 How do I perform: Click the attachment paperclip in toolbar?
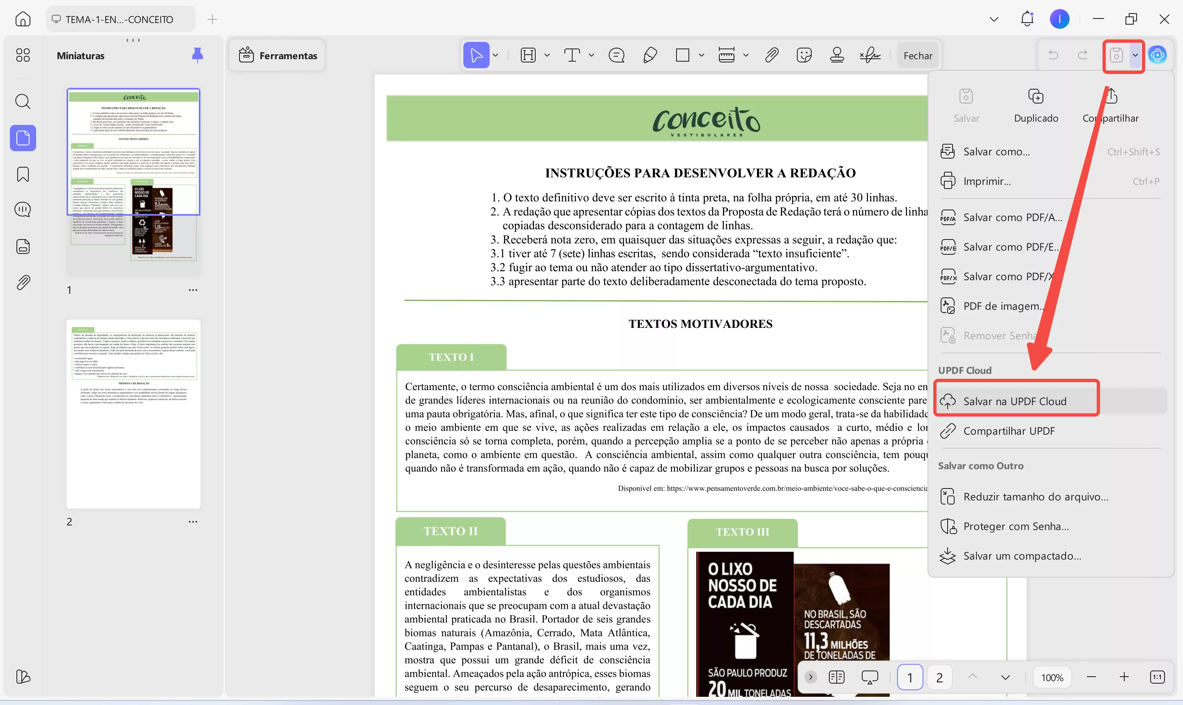point(771,55)
